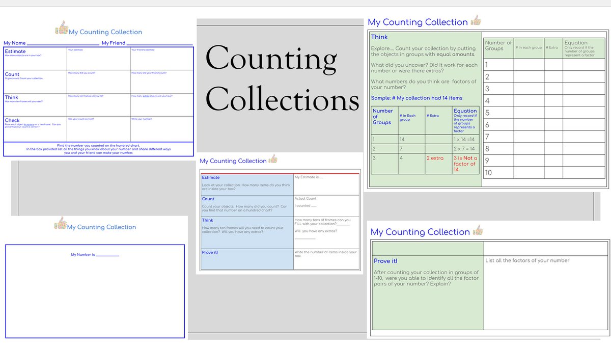Viewport: 611px width, 345px height.
Task: Click row 5 in the blank groups table
Action: pos(545,113)
